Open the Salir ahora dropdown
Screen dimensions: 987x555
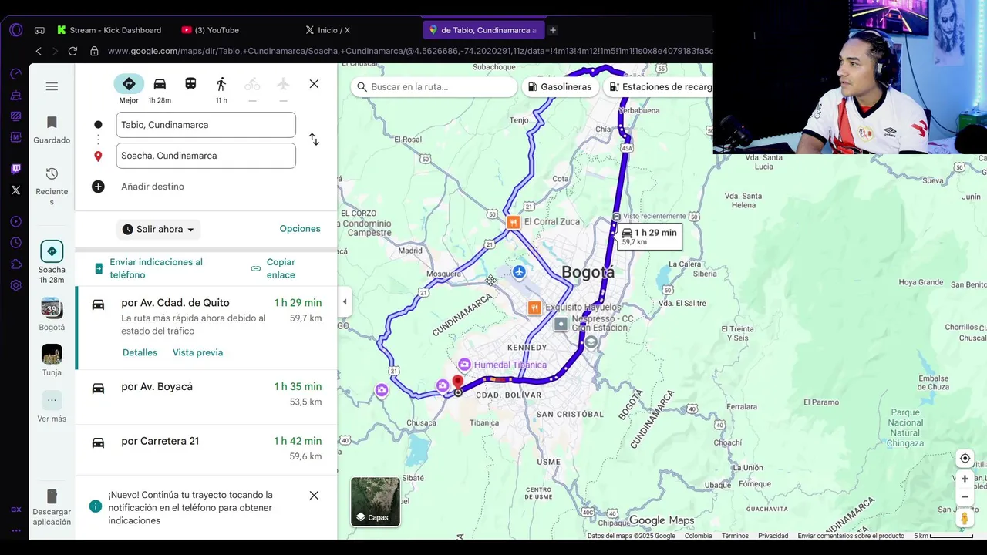(159, 229)
